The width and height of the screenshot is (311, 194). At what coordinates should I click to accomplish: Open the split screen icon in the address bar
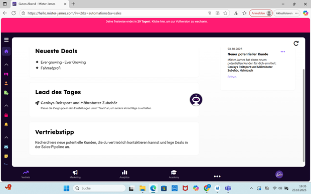click(x=217, y=13)
